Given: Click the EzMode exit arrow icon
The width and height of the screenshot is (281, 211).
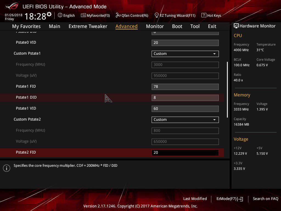Looking at the screenshot, I should pyautogui.click(x=240, y=199).
